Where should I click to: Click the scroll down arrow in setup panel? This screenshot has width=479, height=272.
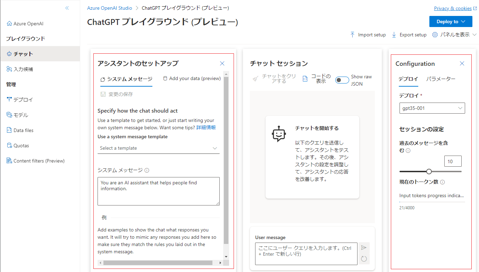(226, 256)
